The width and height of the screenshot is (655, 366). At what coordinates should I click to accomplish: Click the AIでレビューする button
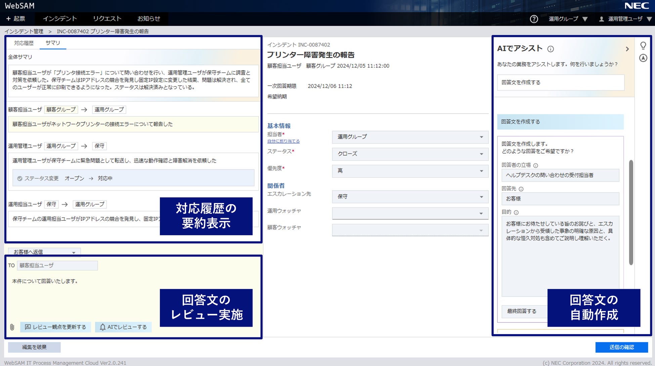123,327
